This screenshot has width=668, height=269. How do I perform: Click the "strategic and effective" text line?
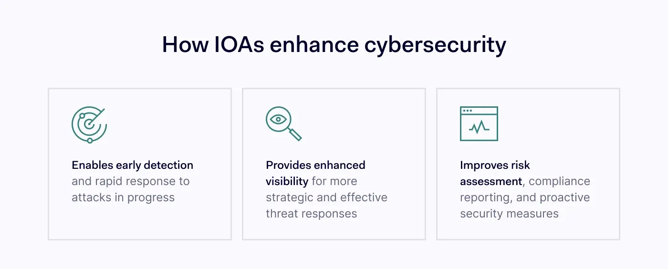point(326,197)
